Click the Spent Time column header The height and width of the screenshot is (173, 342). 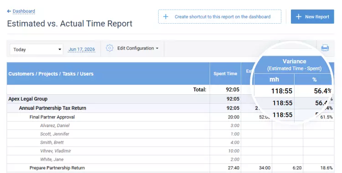[225, 74]
